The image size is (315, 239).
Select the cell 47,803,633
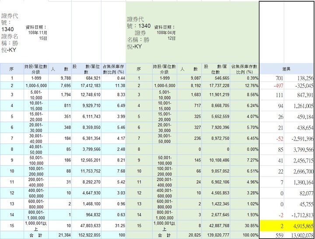coord(86,225)
